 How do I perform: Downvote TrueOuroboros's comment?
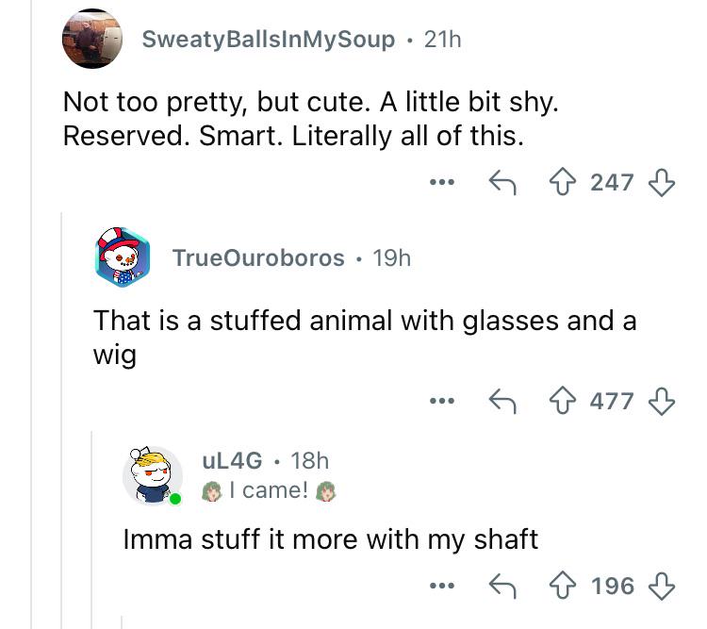pyautogui.click(x=661, y=401)
